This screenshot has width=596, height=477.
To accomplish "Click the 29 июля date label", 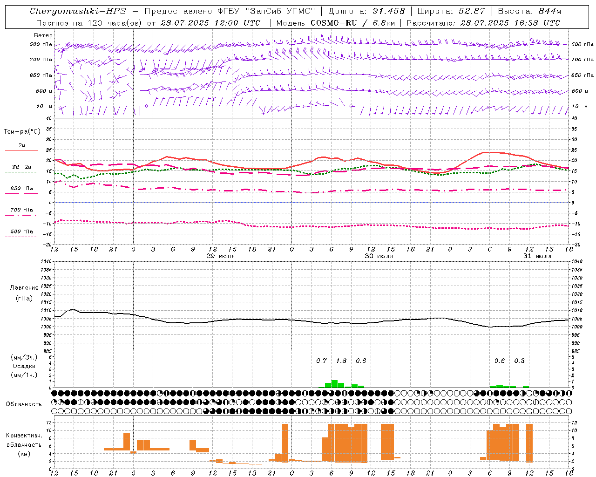I will tap(220, 256).
